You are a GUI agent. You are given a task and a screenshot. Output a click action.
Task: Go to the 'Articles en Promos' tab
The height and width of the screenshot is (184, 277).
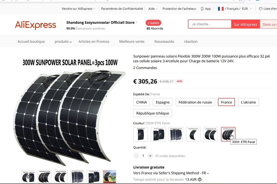[94, 41]
